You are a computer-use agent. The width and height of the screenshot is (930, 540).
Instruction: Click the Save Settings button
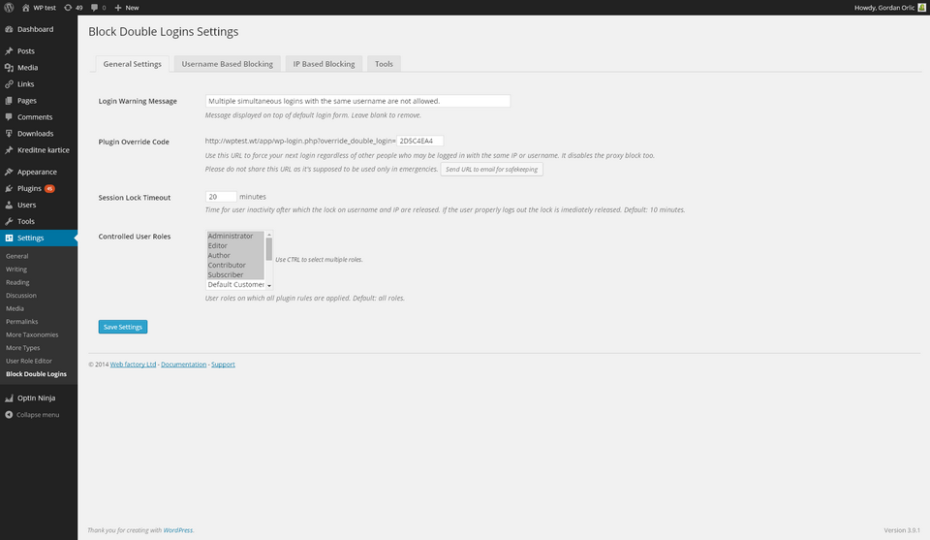123,327
